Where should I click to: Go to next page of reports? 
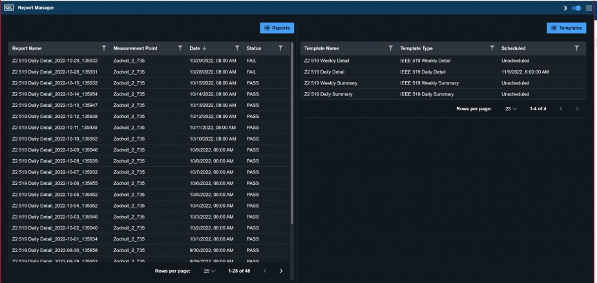pos(281,271)
